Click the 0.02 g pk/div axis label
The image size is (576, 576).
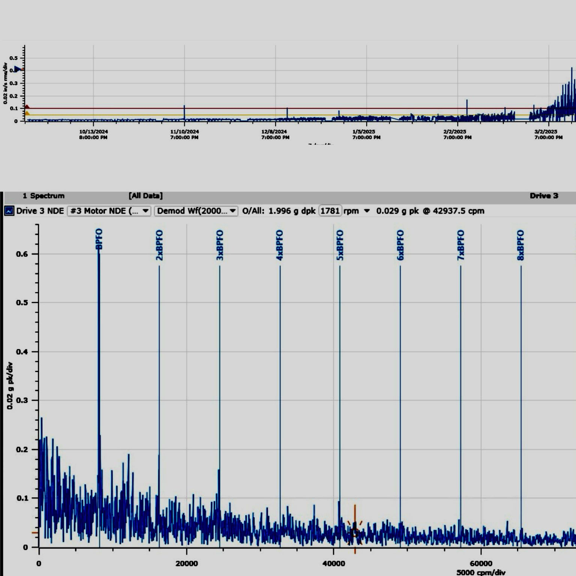click(10, 385)
